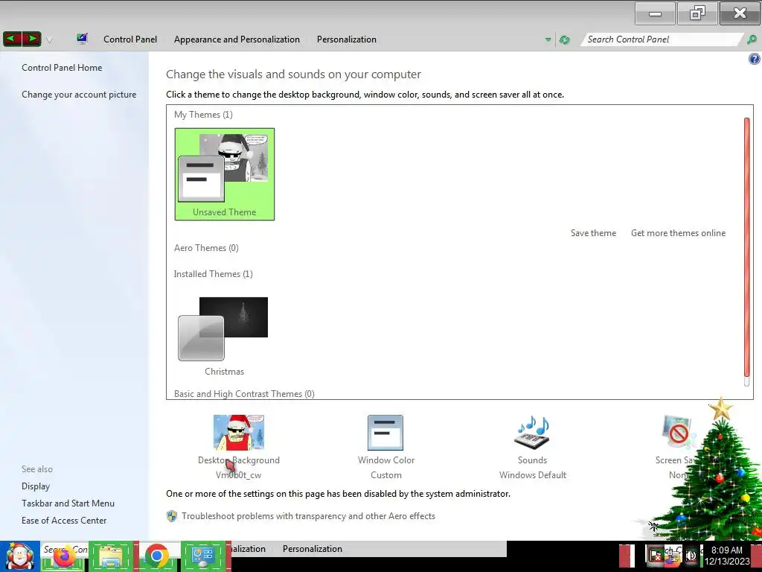Go back with the green left arrow

(x=13, y=39)
